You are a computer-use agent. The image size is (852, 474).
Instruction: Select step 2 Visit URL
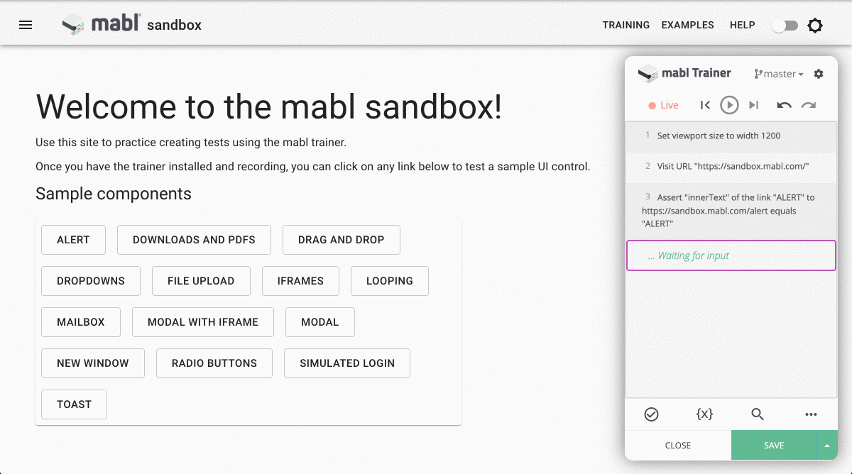[x=731, y=166]
